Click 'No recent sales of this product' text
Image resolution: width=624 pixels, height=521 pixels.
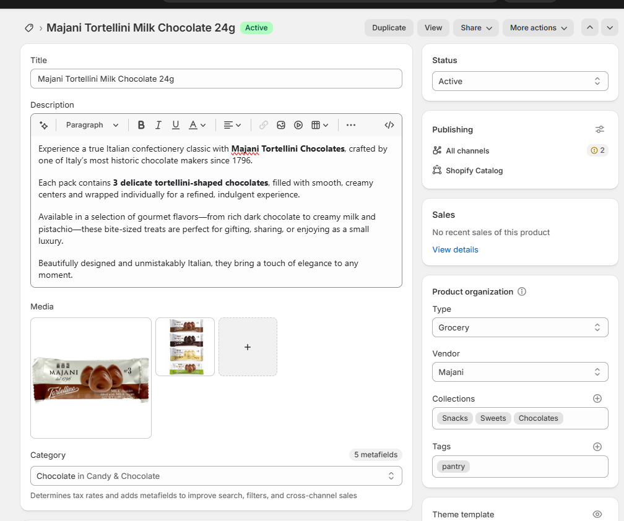coord(491,232)
